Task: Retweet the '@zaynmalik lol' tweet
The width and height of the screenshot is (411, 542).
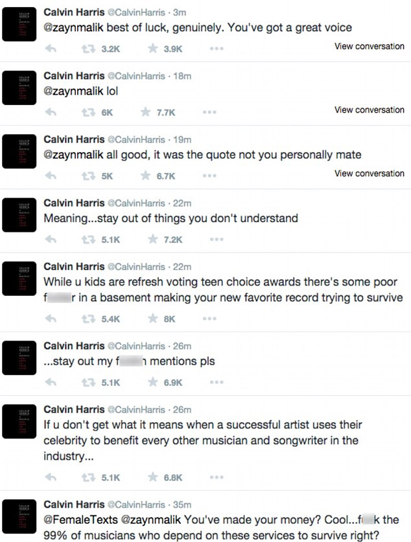Action: pos(86,112)
